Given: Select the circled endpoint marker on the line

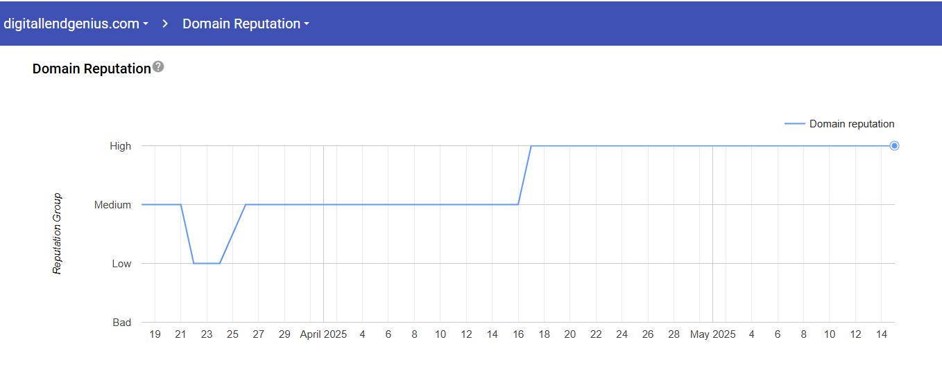Looking at the screenshot, I should click(894, 145).
